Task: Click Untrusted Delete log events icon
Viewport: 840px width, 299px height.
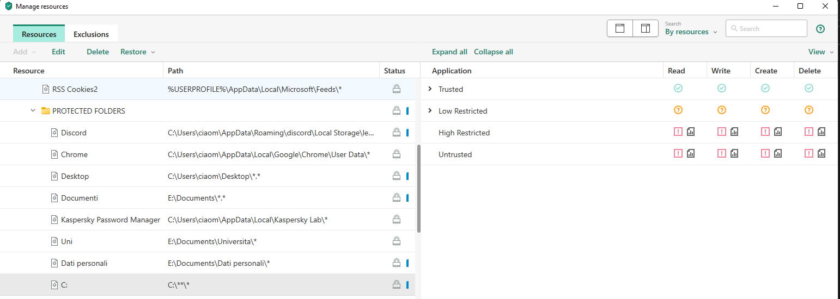Action: [x=821, y=153]
